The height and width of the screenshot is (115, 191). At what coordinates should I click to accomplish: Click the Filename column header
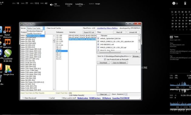point(104,36)
